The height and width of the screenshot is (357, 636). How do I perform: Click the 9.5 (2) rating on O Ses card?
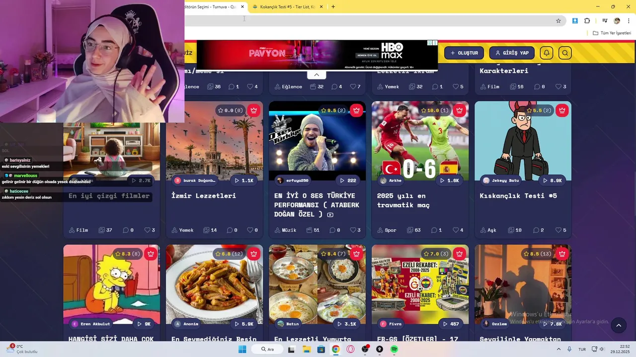coord(333,110)
